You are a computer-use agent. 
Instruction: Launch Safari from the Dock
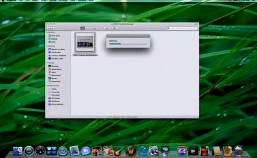pyautogui.click(x=63, y=151)
